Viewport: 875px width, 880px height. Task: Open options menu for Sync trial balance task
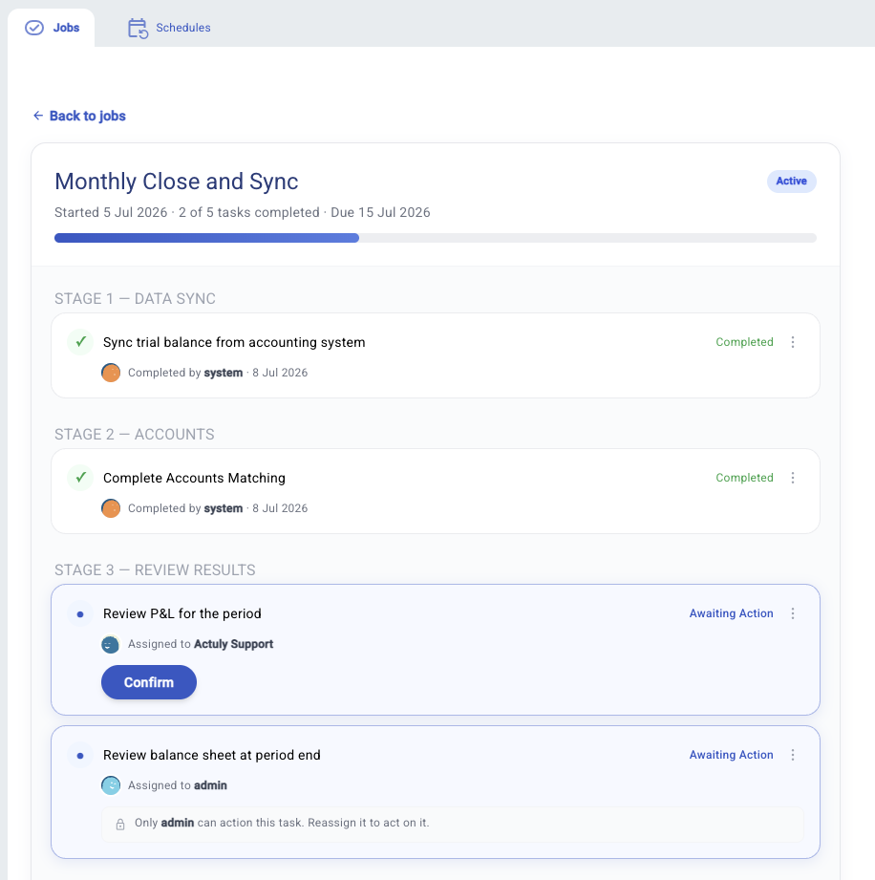(793, 342)
